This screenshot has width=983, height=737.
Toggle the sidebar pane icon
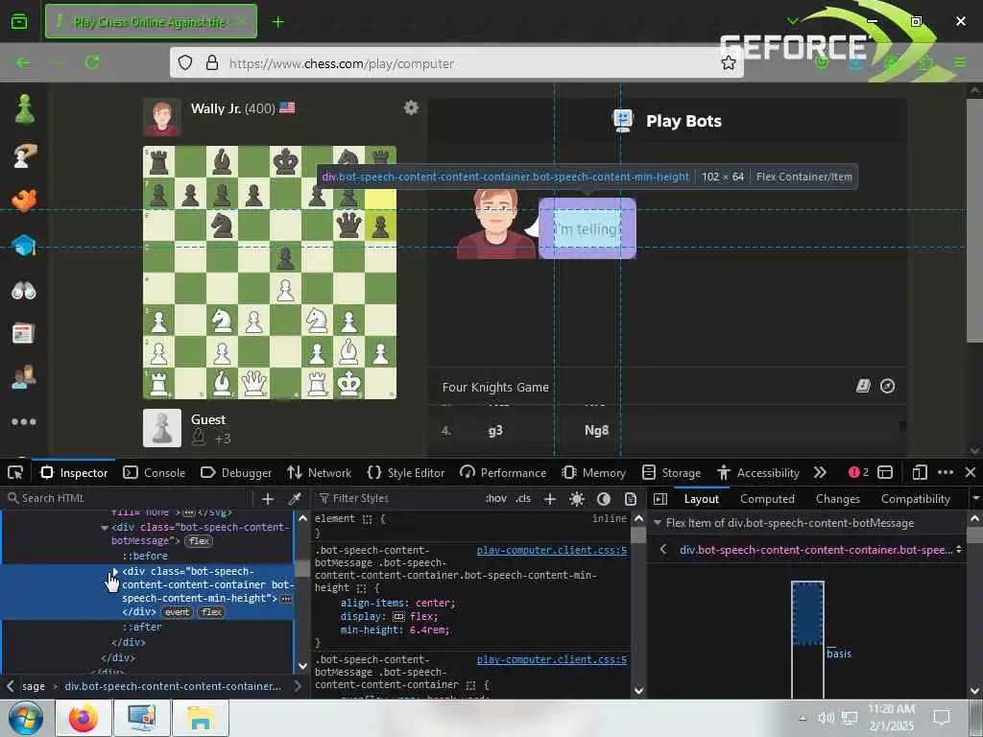click(x=660, y=499)
